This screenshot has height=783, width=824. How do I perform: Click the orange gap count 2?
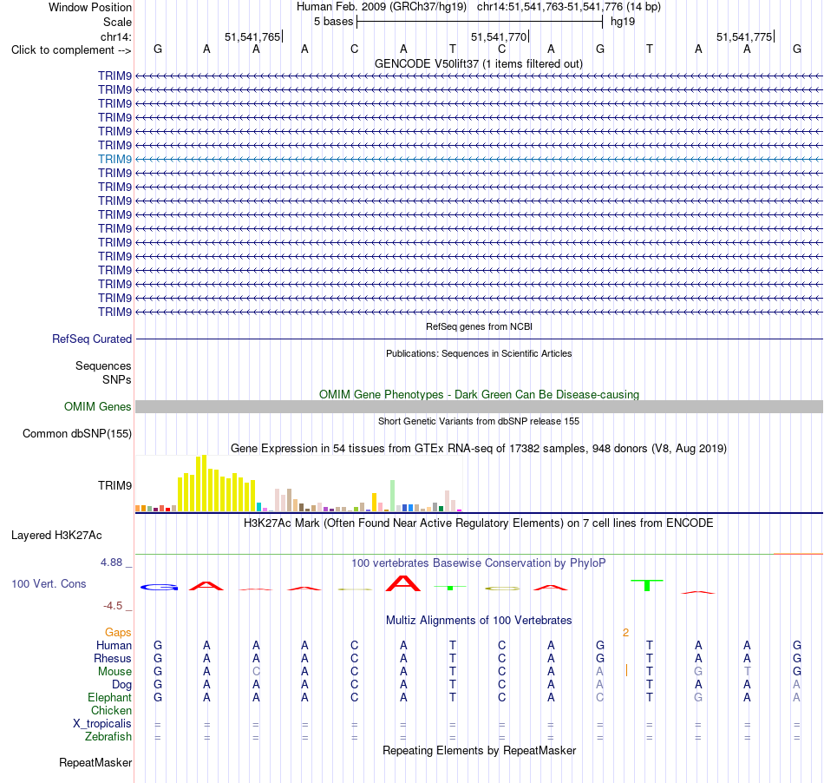click(x=625, y=633)
